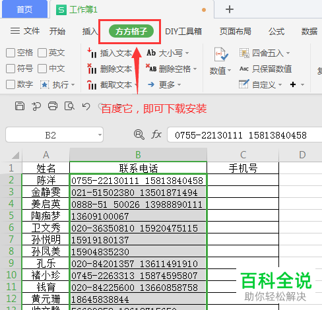Click the select-all corner triangle
Screen dimensions: 322x310
click(x=15, y=155)
